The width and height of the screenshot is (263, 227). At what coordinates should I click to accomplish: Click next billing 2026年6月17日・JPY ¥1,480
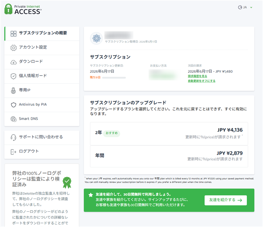pos(210,71)
